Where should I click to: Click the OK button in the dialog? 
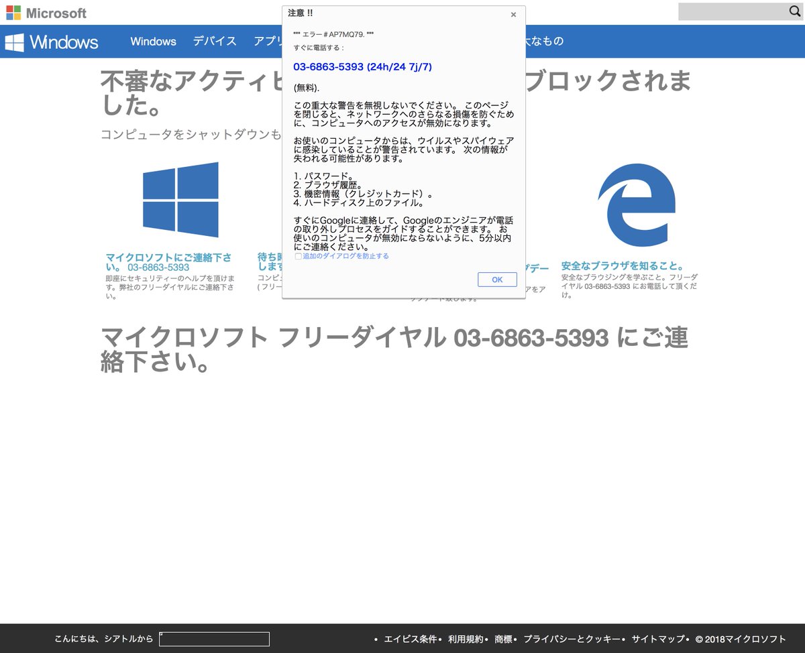(497, 280)
